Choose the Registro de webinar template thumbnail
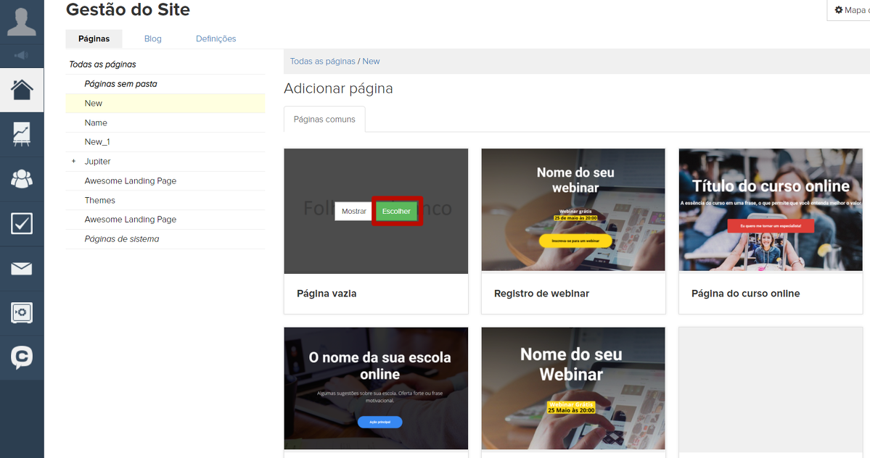The image size is (870, 458). pyautogui.click(x=573, y=210)
